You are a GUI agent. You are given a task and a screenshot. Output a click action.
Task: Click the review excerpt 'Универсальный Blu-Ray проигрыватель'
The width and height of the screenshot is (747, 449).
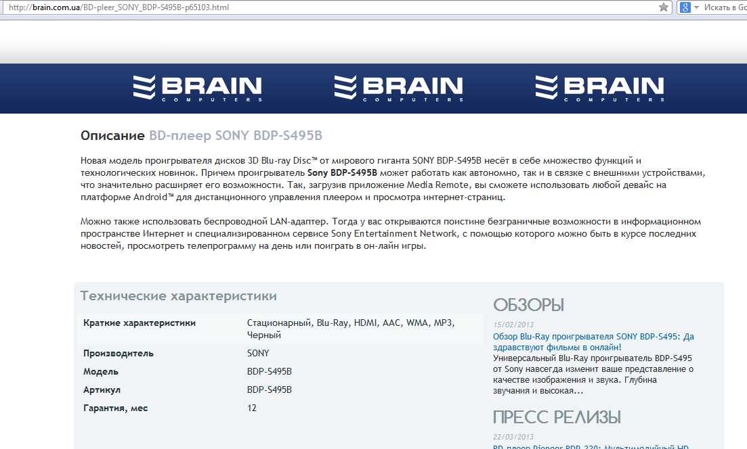[593, 375]
